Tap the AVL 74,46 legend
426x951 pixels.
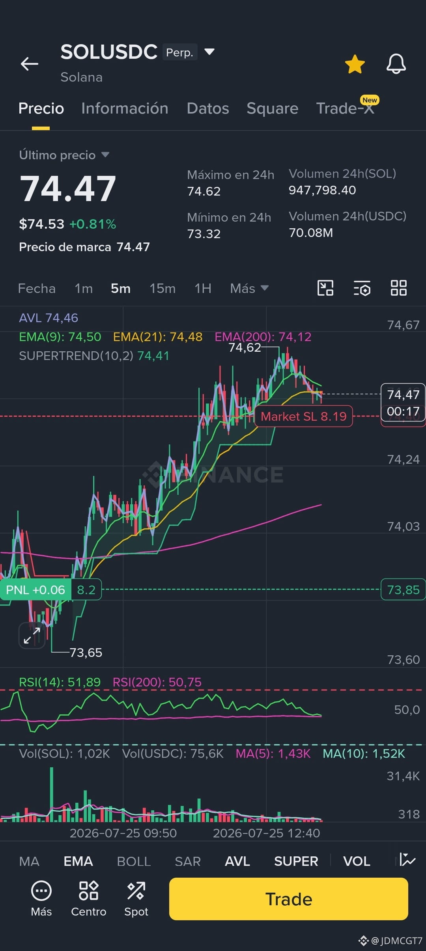point(49,318)
